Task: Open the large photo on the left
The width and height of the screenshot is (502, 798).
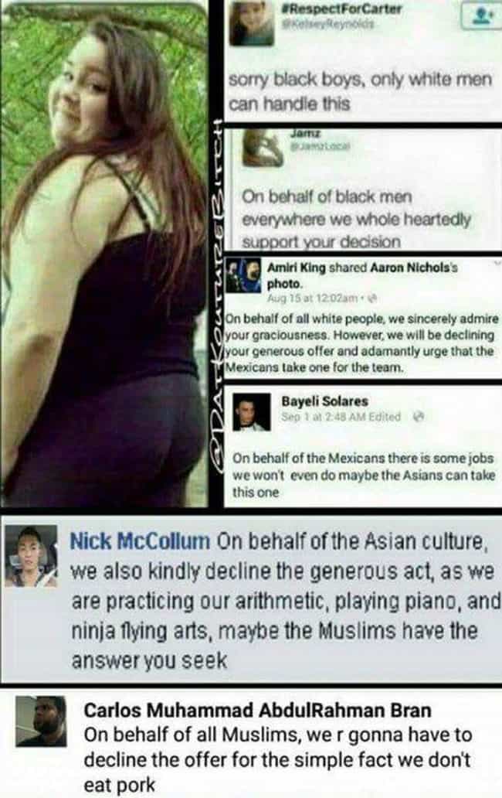Action: pyautogui.click(x=105, y=254)
